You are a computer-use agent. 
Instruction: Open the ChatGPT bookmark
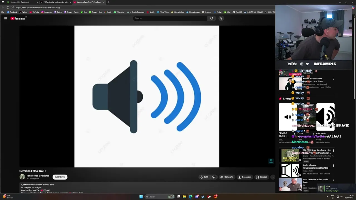[x=237, y=12]
